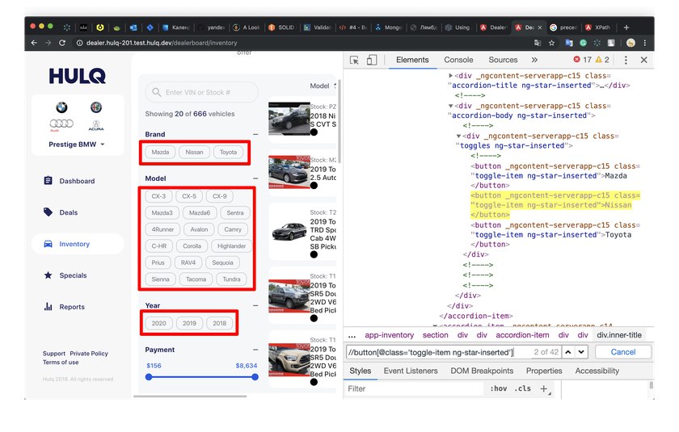Image resolution: width=679 pixels, height=432 pixels.
Task: Open Inventory in sidebar
Action: (x=78, y=244)
